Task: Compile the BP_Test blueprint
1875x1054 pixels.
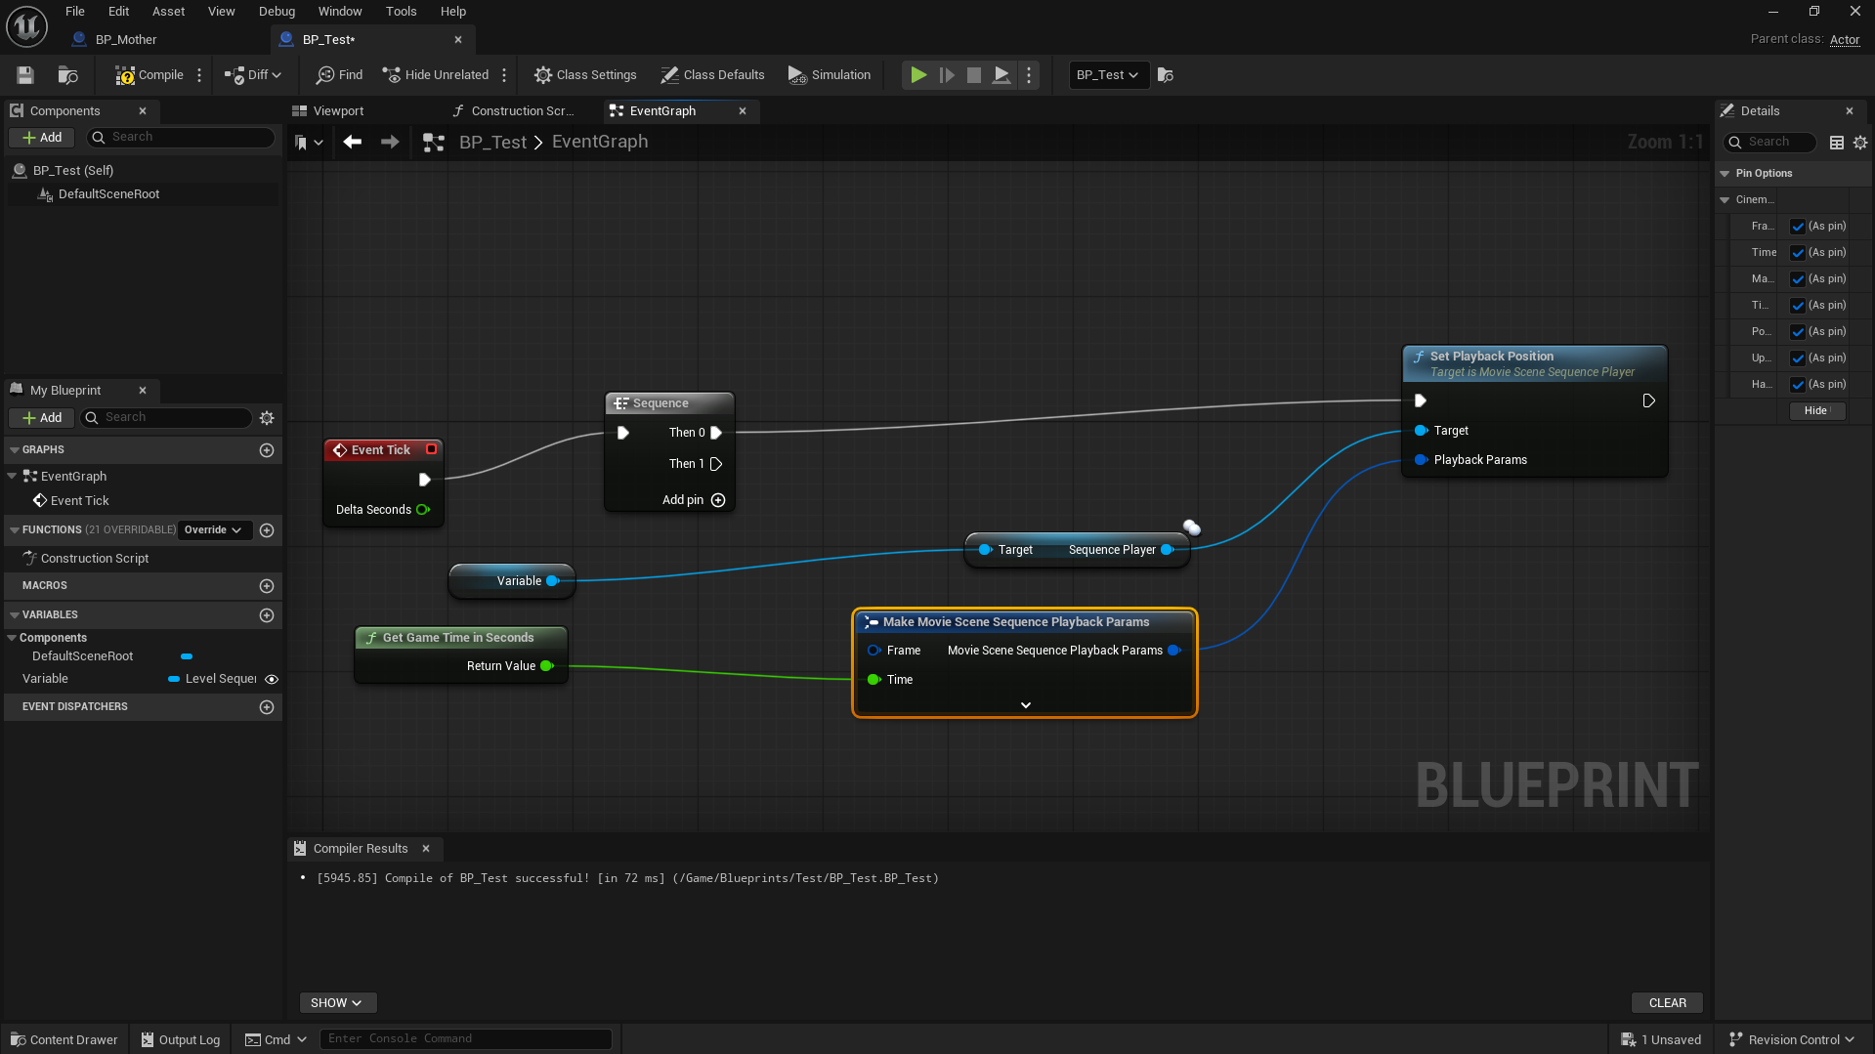Action: pyautogui.click(x=149, y=75)
